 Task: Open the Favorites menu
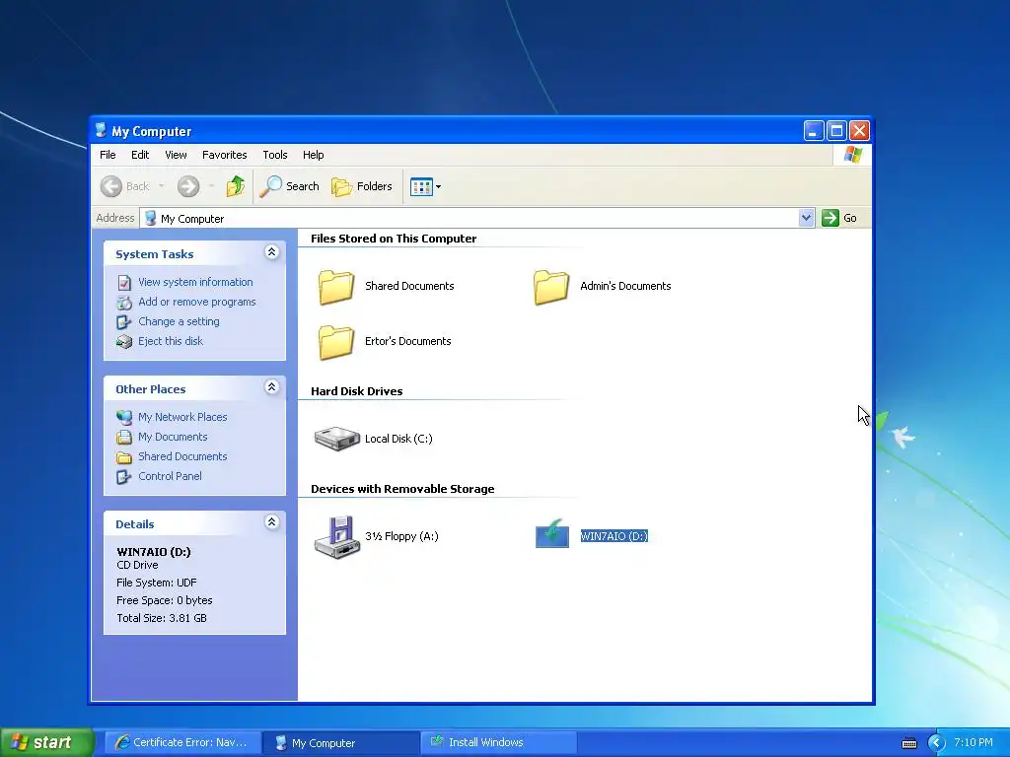click(224, 155)
